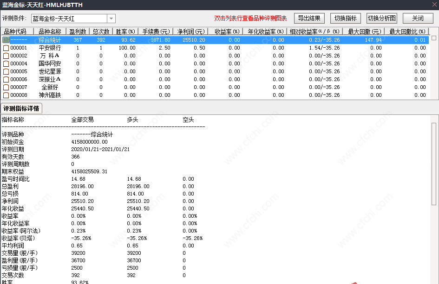This screenshot has height=284, width=439.
Task: Click max drawdown value 147.94
Action: click(373, 40)
